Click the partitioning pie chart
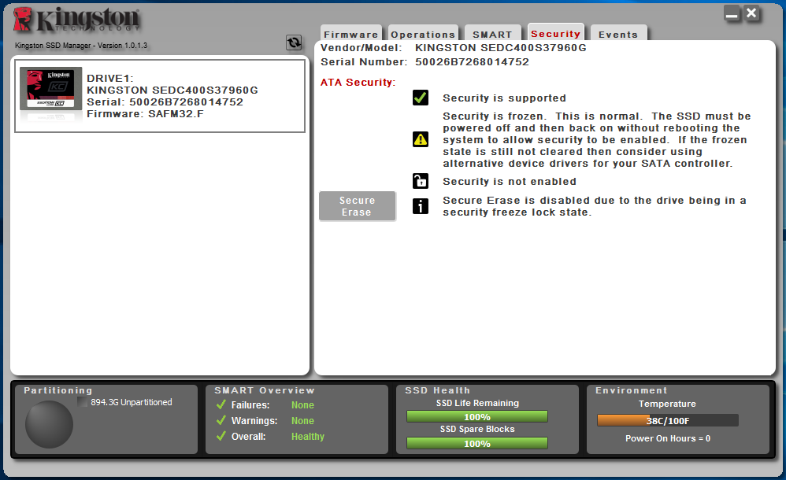Viewport: 786px width, 480px height. pos(49,424)
